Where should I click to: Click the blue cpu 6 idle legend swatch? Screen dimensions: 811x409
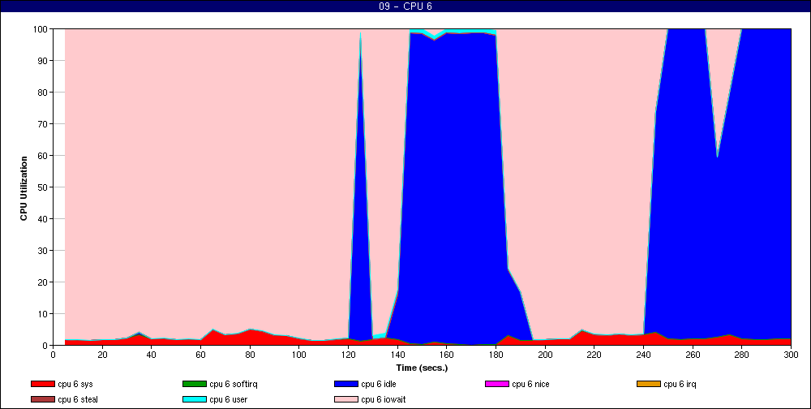[346, 384]
